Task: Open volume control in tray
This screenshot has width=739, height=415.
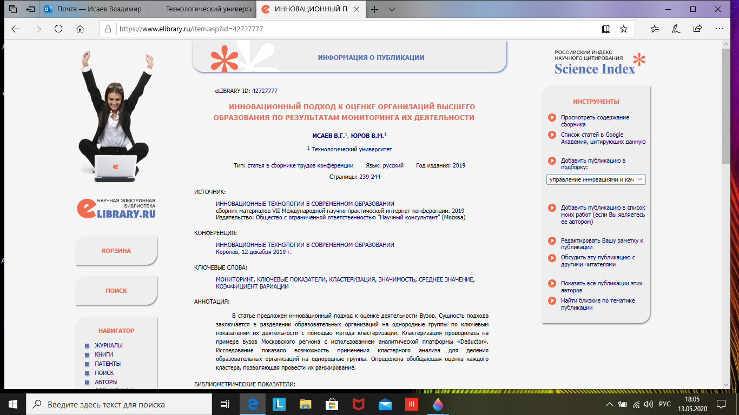Action: (x=648, y=404)
